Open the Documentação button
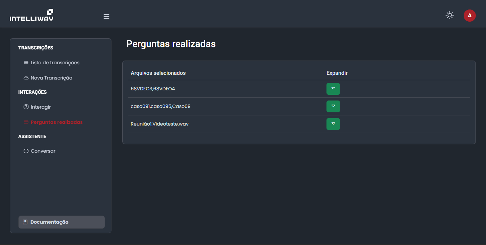Image resolution: width=486 pixels, height=245 pixels. pyautogui.click(x=62, y=222)
